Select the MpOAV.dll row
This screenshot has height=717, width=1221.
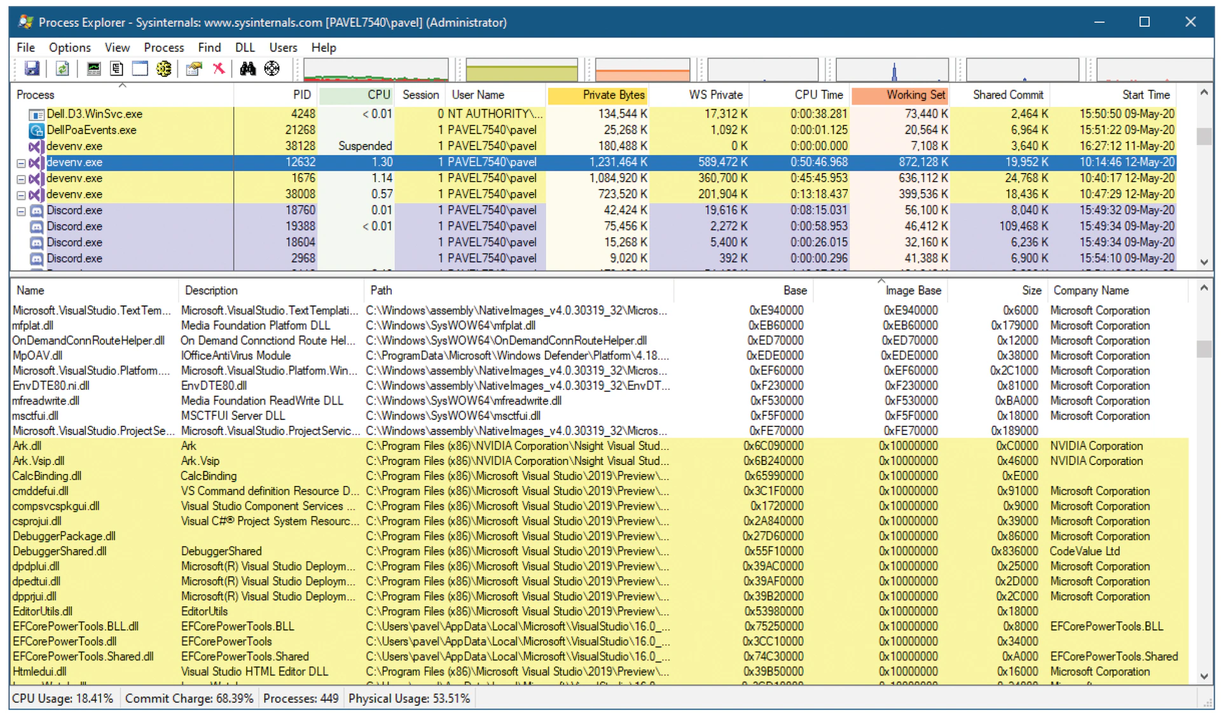click(600, 356)
